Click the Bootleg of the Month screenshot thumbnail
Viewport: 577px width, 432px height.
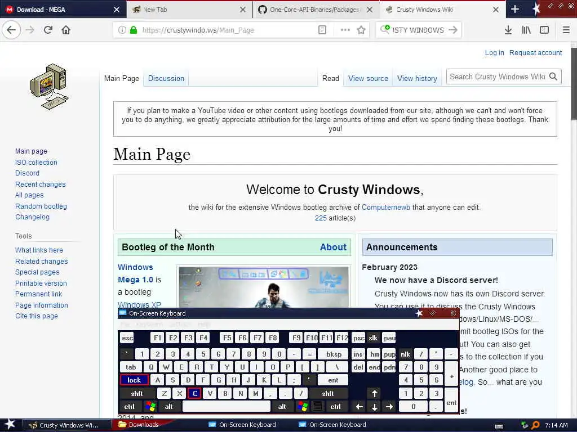[x=264, y=287]
